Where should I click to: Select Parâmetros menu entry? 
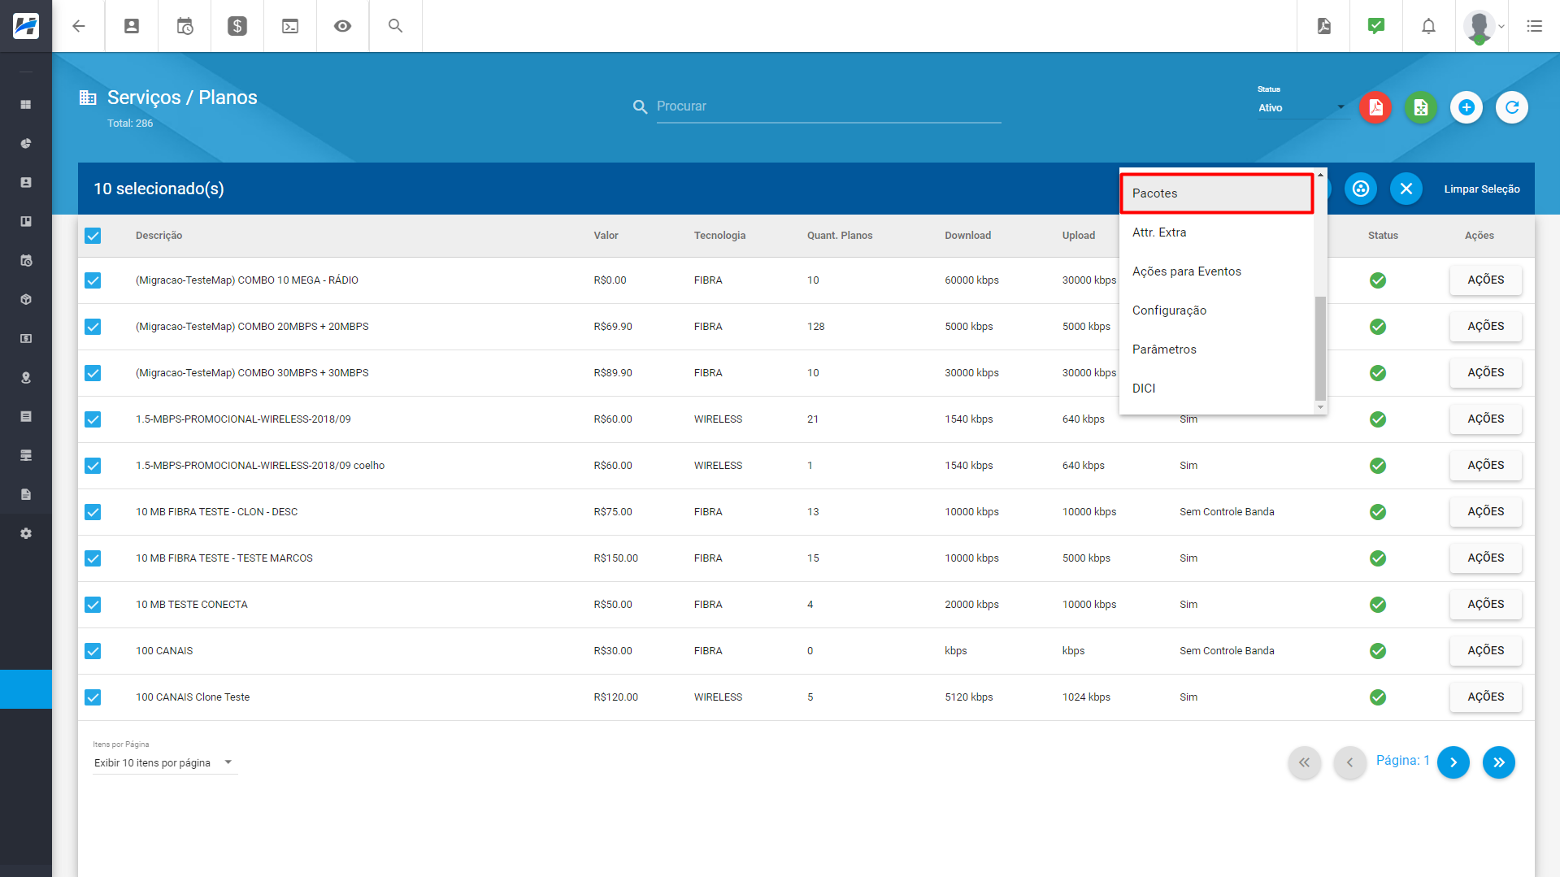(1217, 349)
